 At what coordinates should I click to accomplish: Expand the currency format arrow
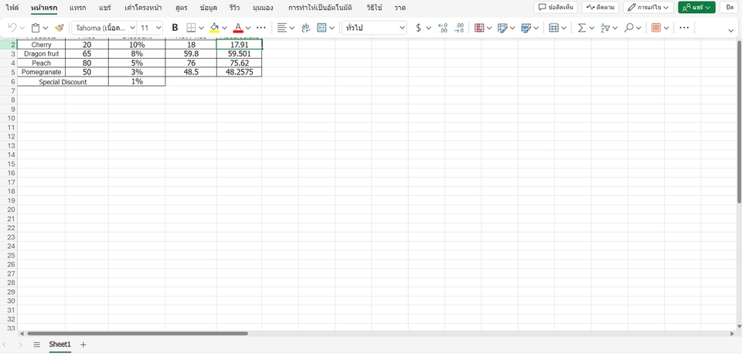[x=429, y=29]
